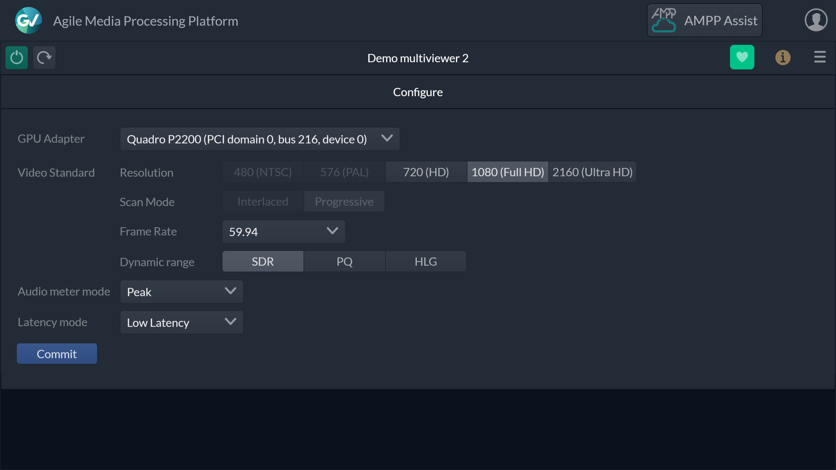
Task: Click the Demo multiviewer 2 title
Action: (418, 58)
